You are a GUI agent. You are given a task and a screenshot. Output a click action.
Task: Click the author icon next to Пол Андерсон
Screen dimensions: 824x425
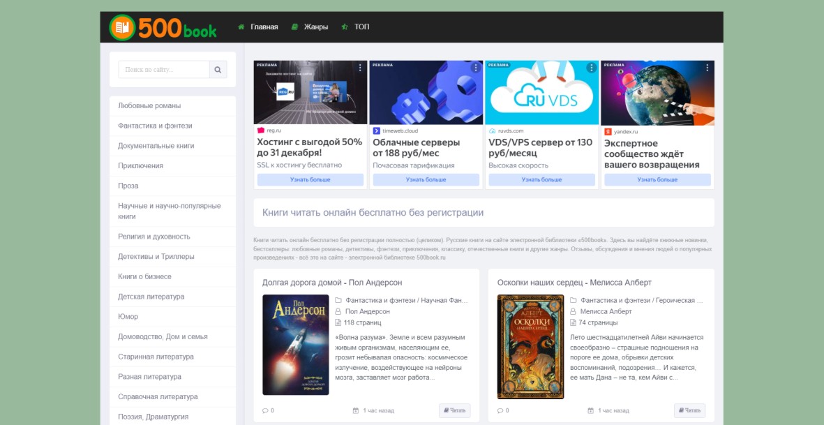pyautogui.click(x=338, y=311)
